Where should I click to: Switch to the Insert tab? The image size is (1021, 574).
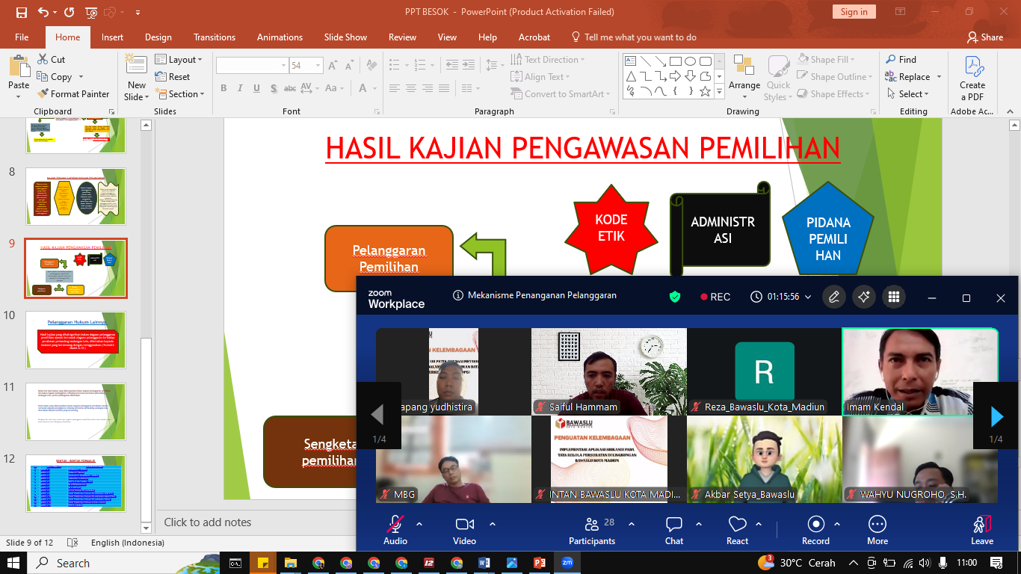[113, 37]
